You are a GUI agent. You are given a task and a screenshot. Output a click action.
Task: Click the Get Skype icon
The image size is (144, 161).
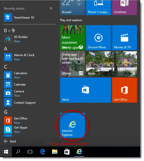[8, 130]
